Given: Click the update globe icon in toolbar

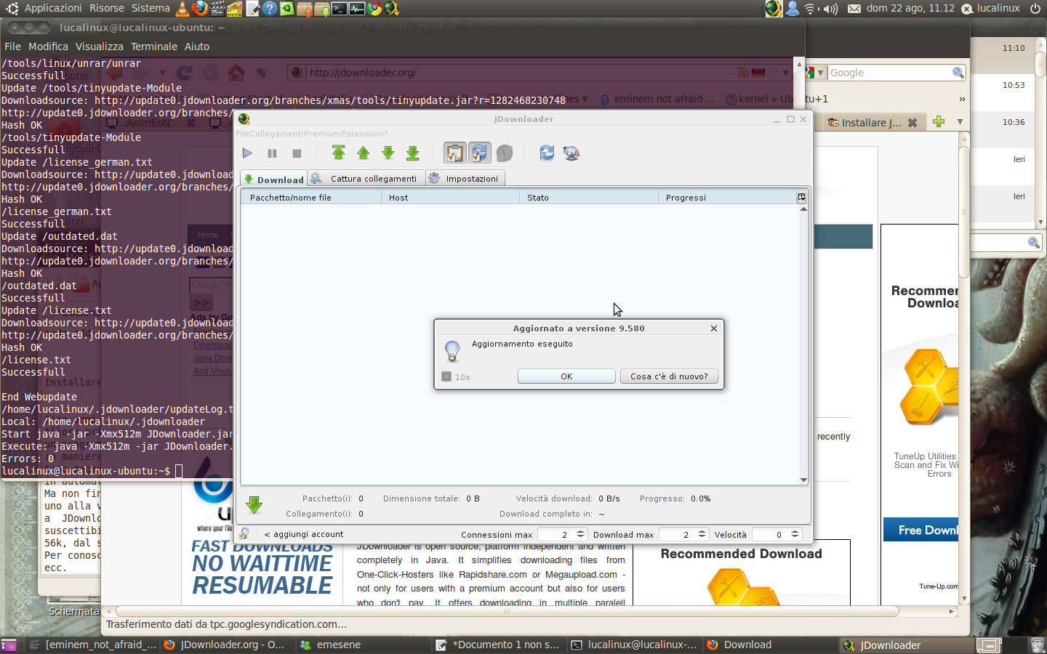Looking at the screenshot, I should tap(571, 153).
